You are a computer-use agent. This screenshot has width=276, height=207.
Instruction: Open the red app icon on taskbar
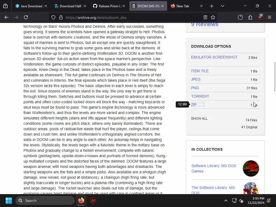pos(93,201)
